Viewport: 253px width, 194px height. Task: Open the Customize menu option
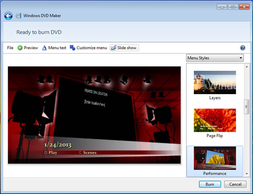coord(92,48)
